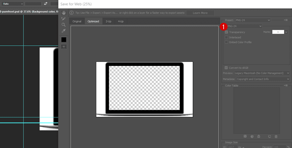Viewport: 292px width, 148px height.
Task: Open the Matte color dropdown arrow
Action: [286, 32]
